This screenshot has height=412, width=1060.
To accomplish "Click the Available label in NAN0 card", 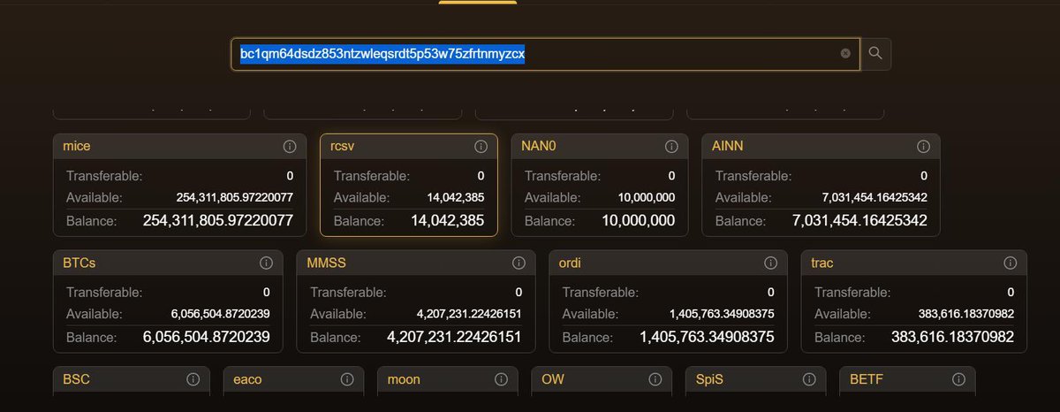I will tap(553, 197).
